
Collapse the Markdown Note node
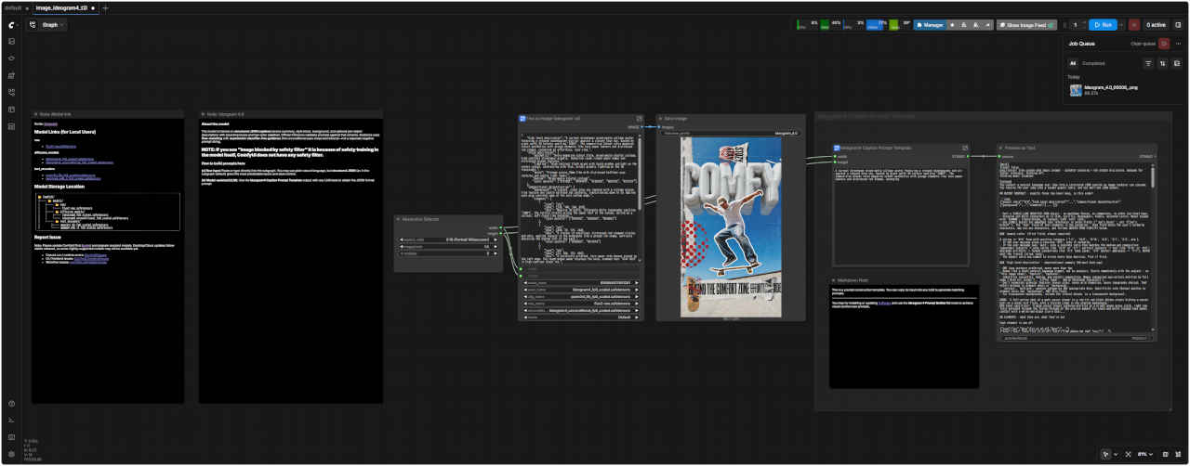[835, 278]
